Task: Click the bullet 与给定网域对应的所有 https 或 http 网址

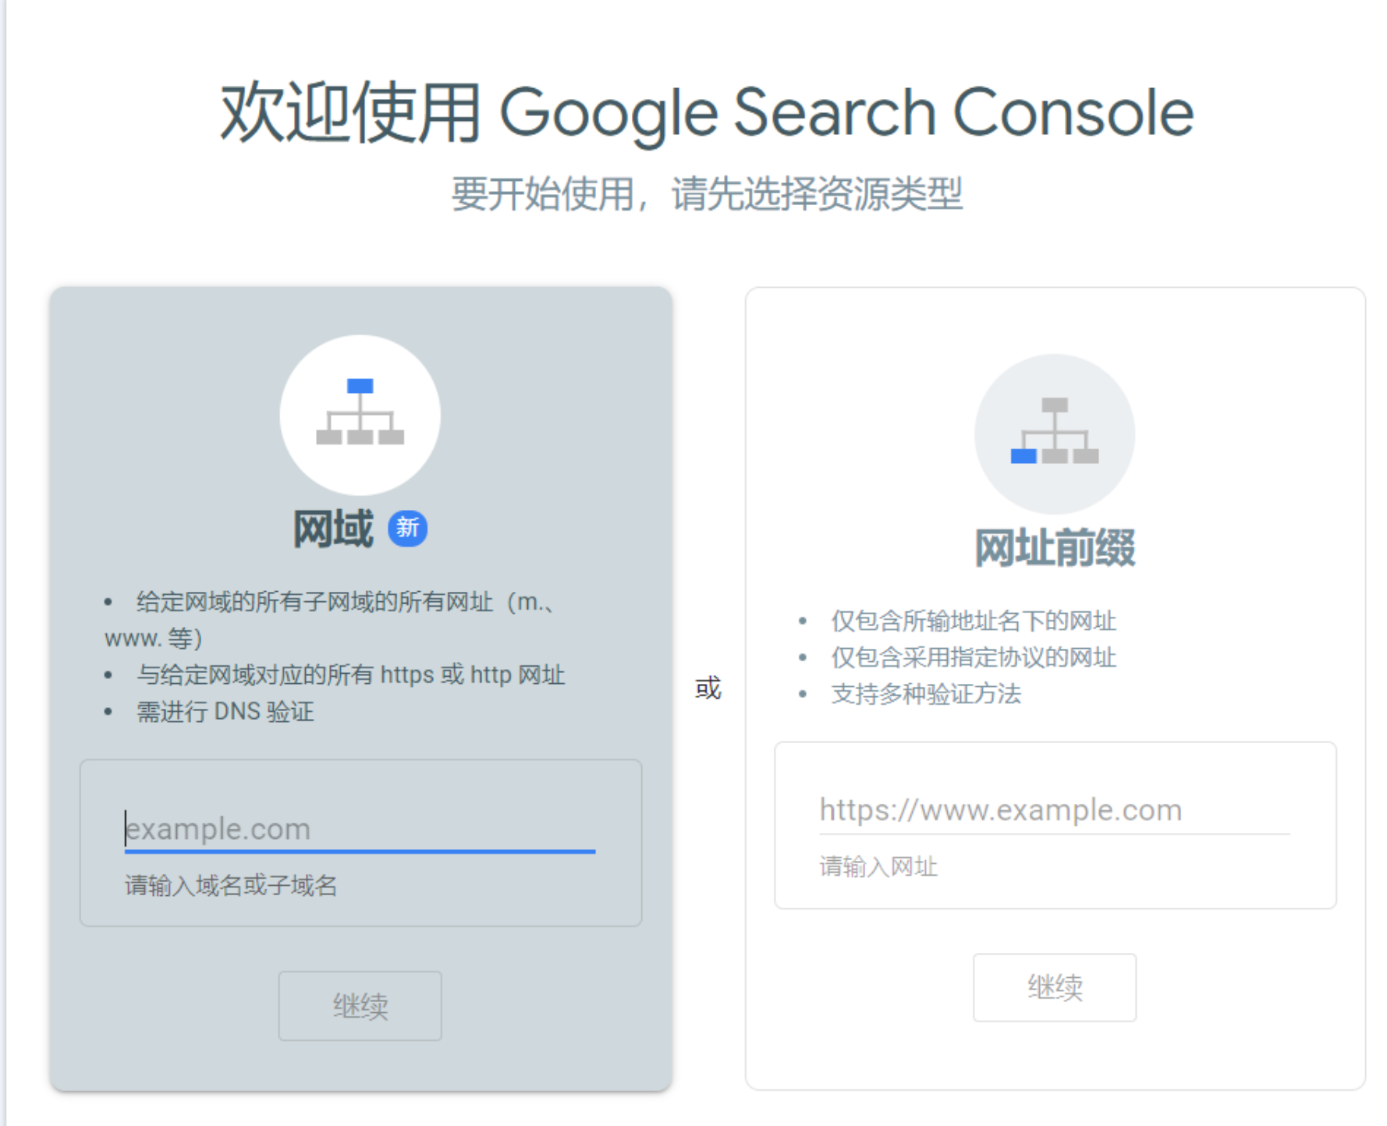Action: (351, 675)
